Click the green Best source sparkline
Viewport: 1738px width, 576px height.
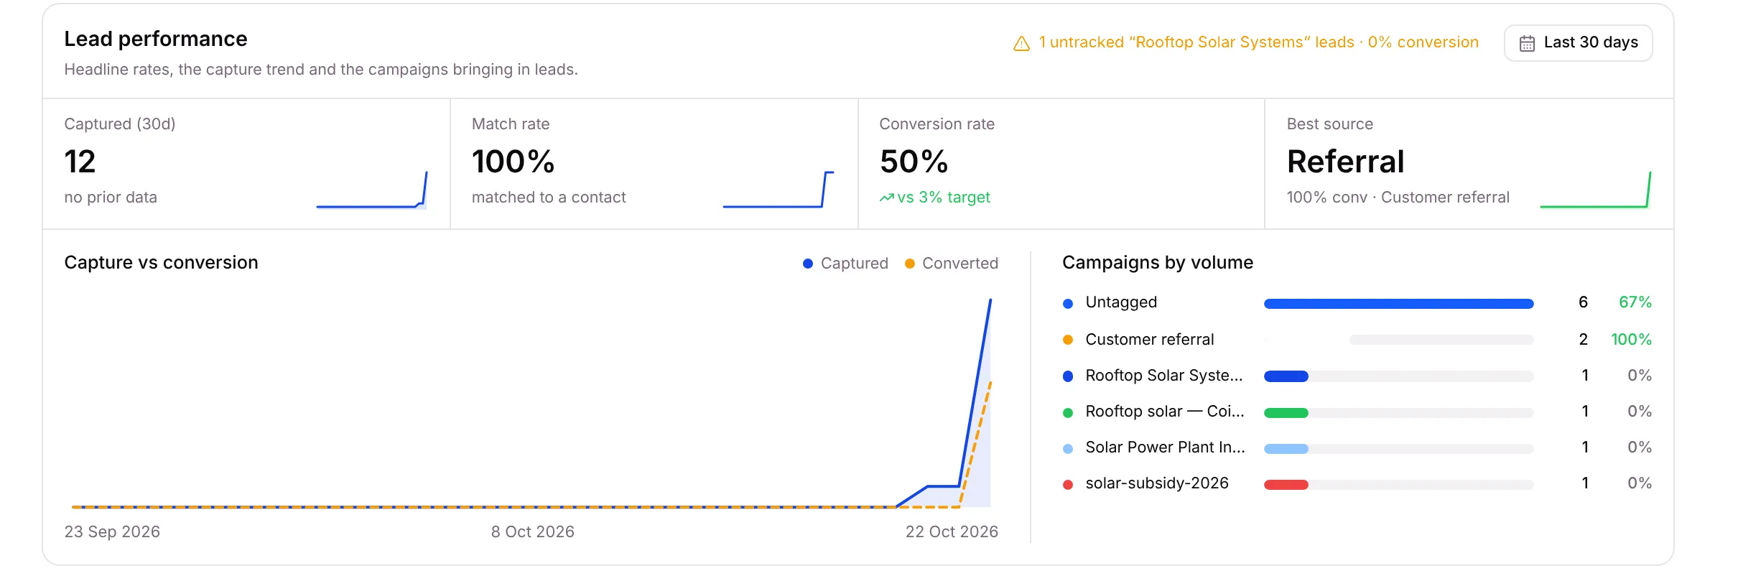(x=1596, y=190)
